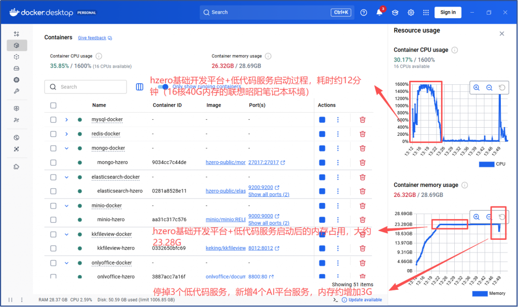Open the Give feedback link
518x307 pixels.
[92, 38]
